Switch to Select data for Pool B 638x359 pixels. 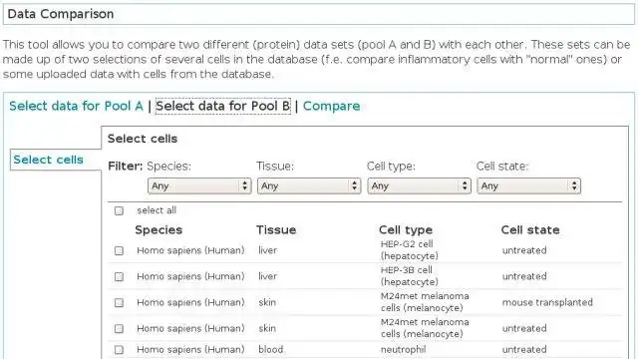tap(223, 107)
